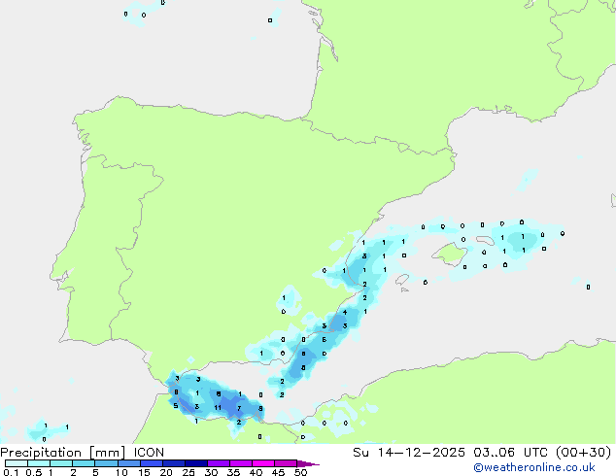
Task: Click the 30 to 35 mm purple legend swatch
Action: coord(219,463)
